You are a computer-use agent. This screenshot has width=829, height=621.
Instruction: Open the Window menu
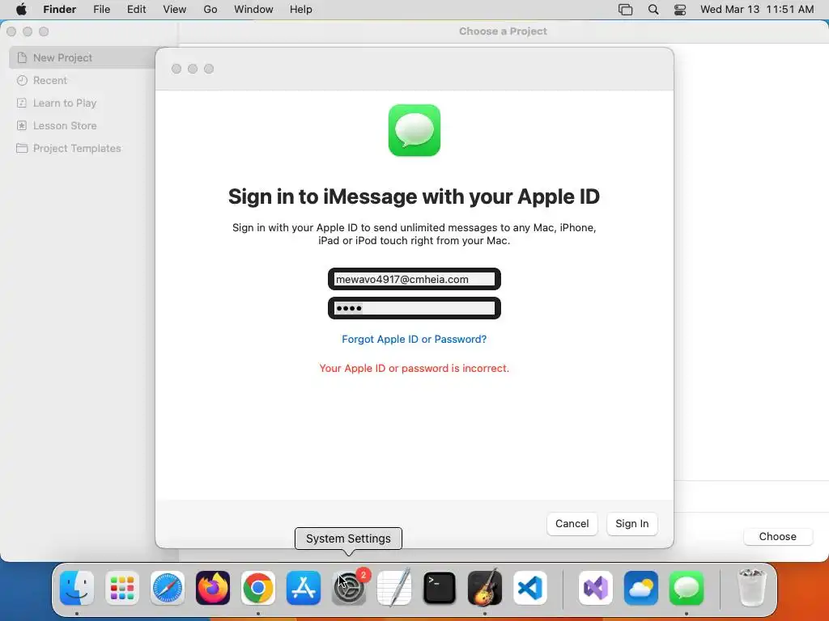253,10
